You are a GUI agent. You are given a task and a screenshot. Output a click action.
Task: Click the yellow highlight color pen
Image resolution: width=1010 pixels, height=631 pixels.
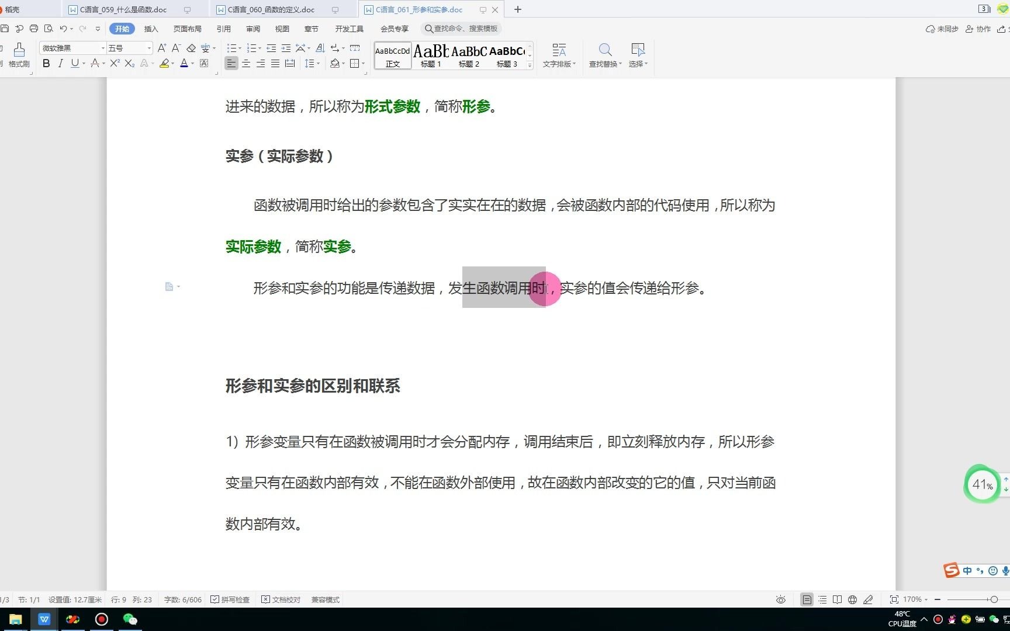pyautogui.click(x=164, y=63)
